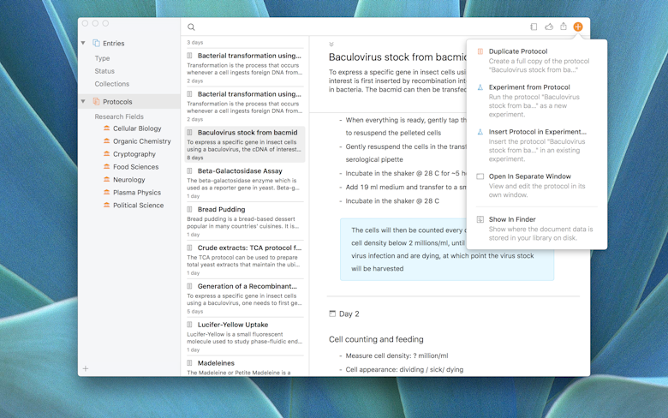Open Status under Entries
668x418 pixels.
coord(104,71)
